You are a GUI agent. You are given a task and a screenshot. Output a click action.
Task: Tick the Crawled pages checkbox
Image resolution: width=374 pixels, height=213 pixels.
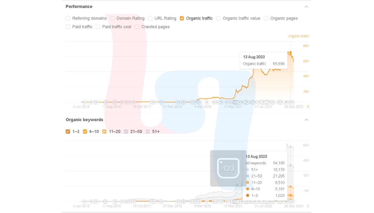point(137,27)
